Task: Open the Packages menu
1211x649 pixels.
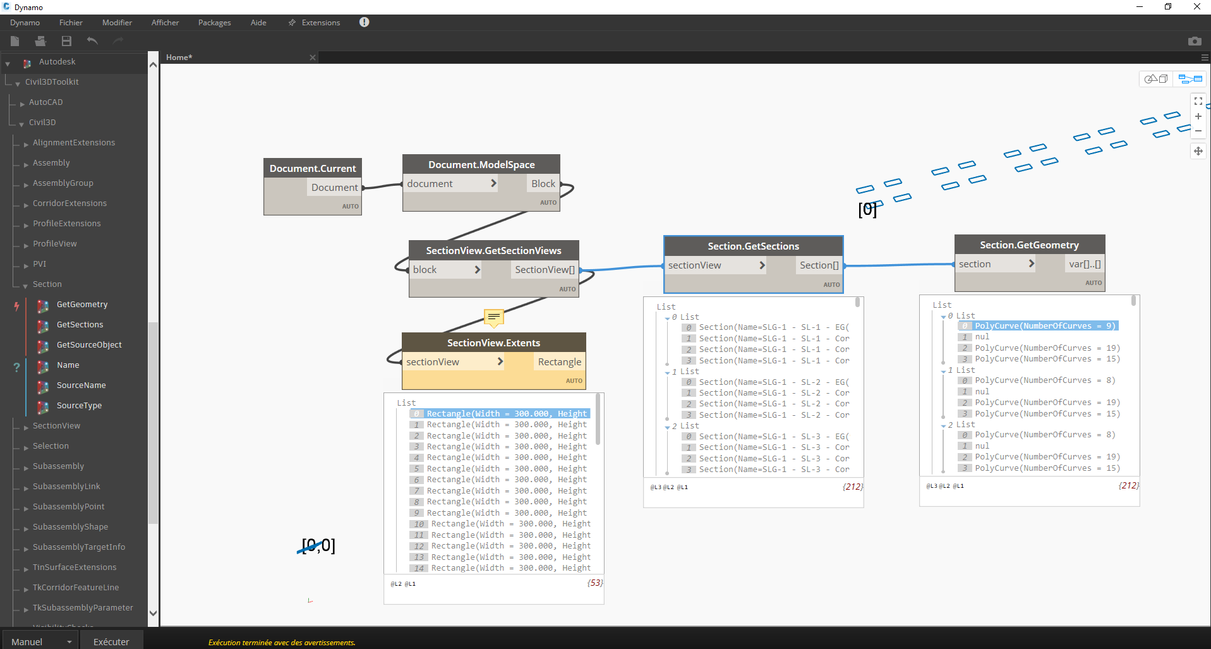Action: [215, 23]
